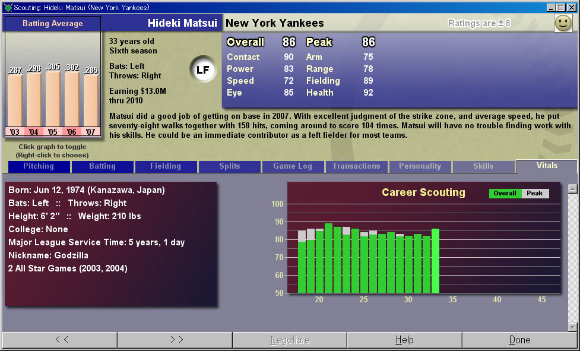
Task: Click the smiley face mood icon
Action: tap(563, 23)
